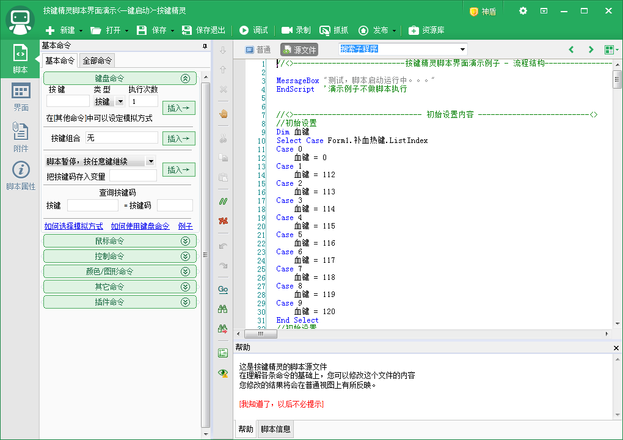623x440 pixels.
Task: Click the 按键组合 input field
Action: coord(122,138)
